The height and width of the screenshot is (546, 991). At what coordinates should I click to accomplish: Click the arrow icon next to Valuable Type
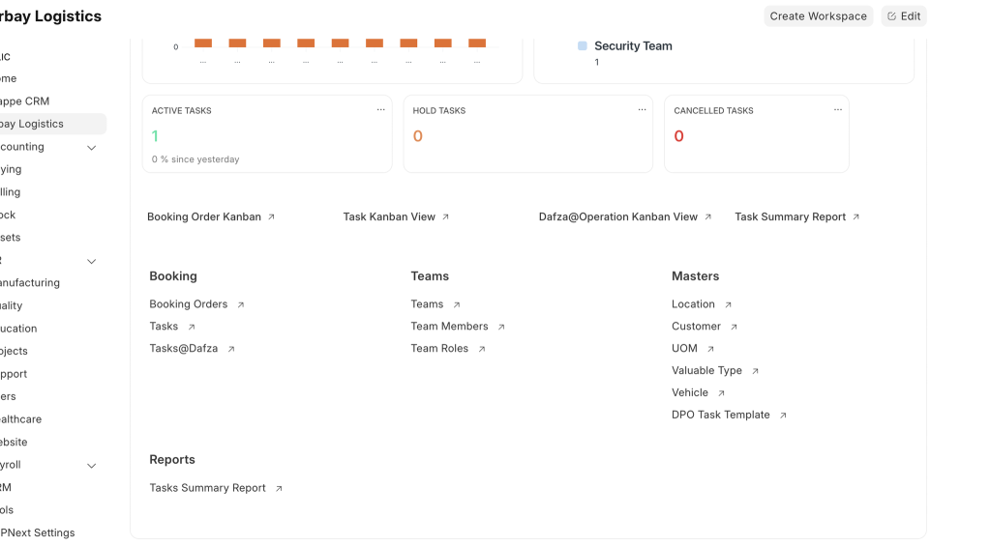click(755, 370)
